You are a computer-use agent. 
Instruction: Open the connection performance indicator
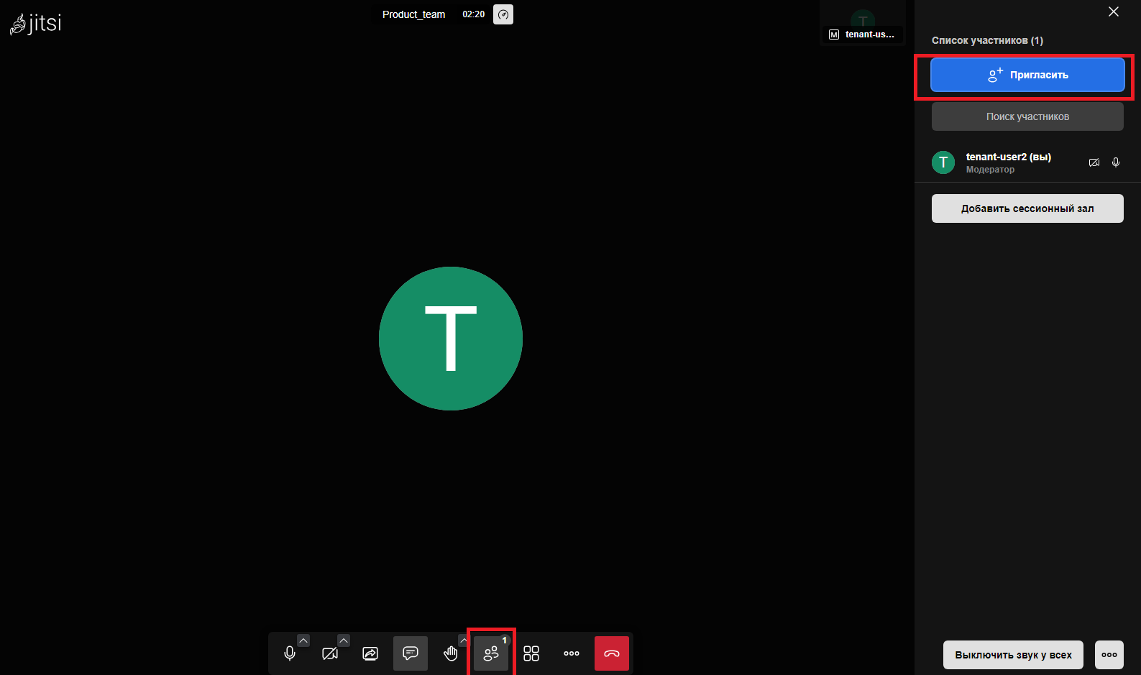(x=503, y=14)
